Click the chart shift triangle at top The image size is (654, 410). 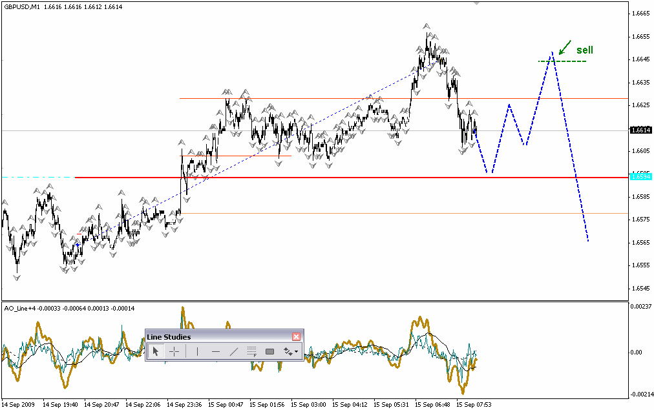[477, 3]
